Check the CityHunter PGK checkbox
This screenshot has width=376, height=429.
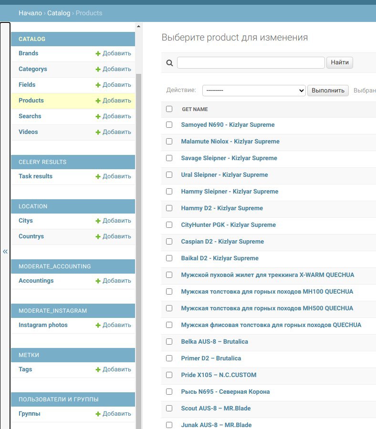click(x=169, y=225)
